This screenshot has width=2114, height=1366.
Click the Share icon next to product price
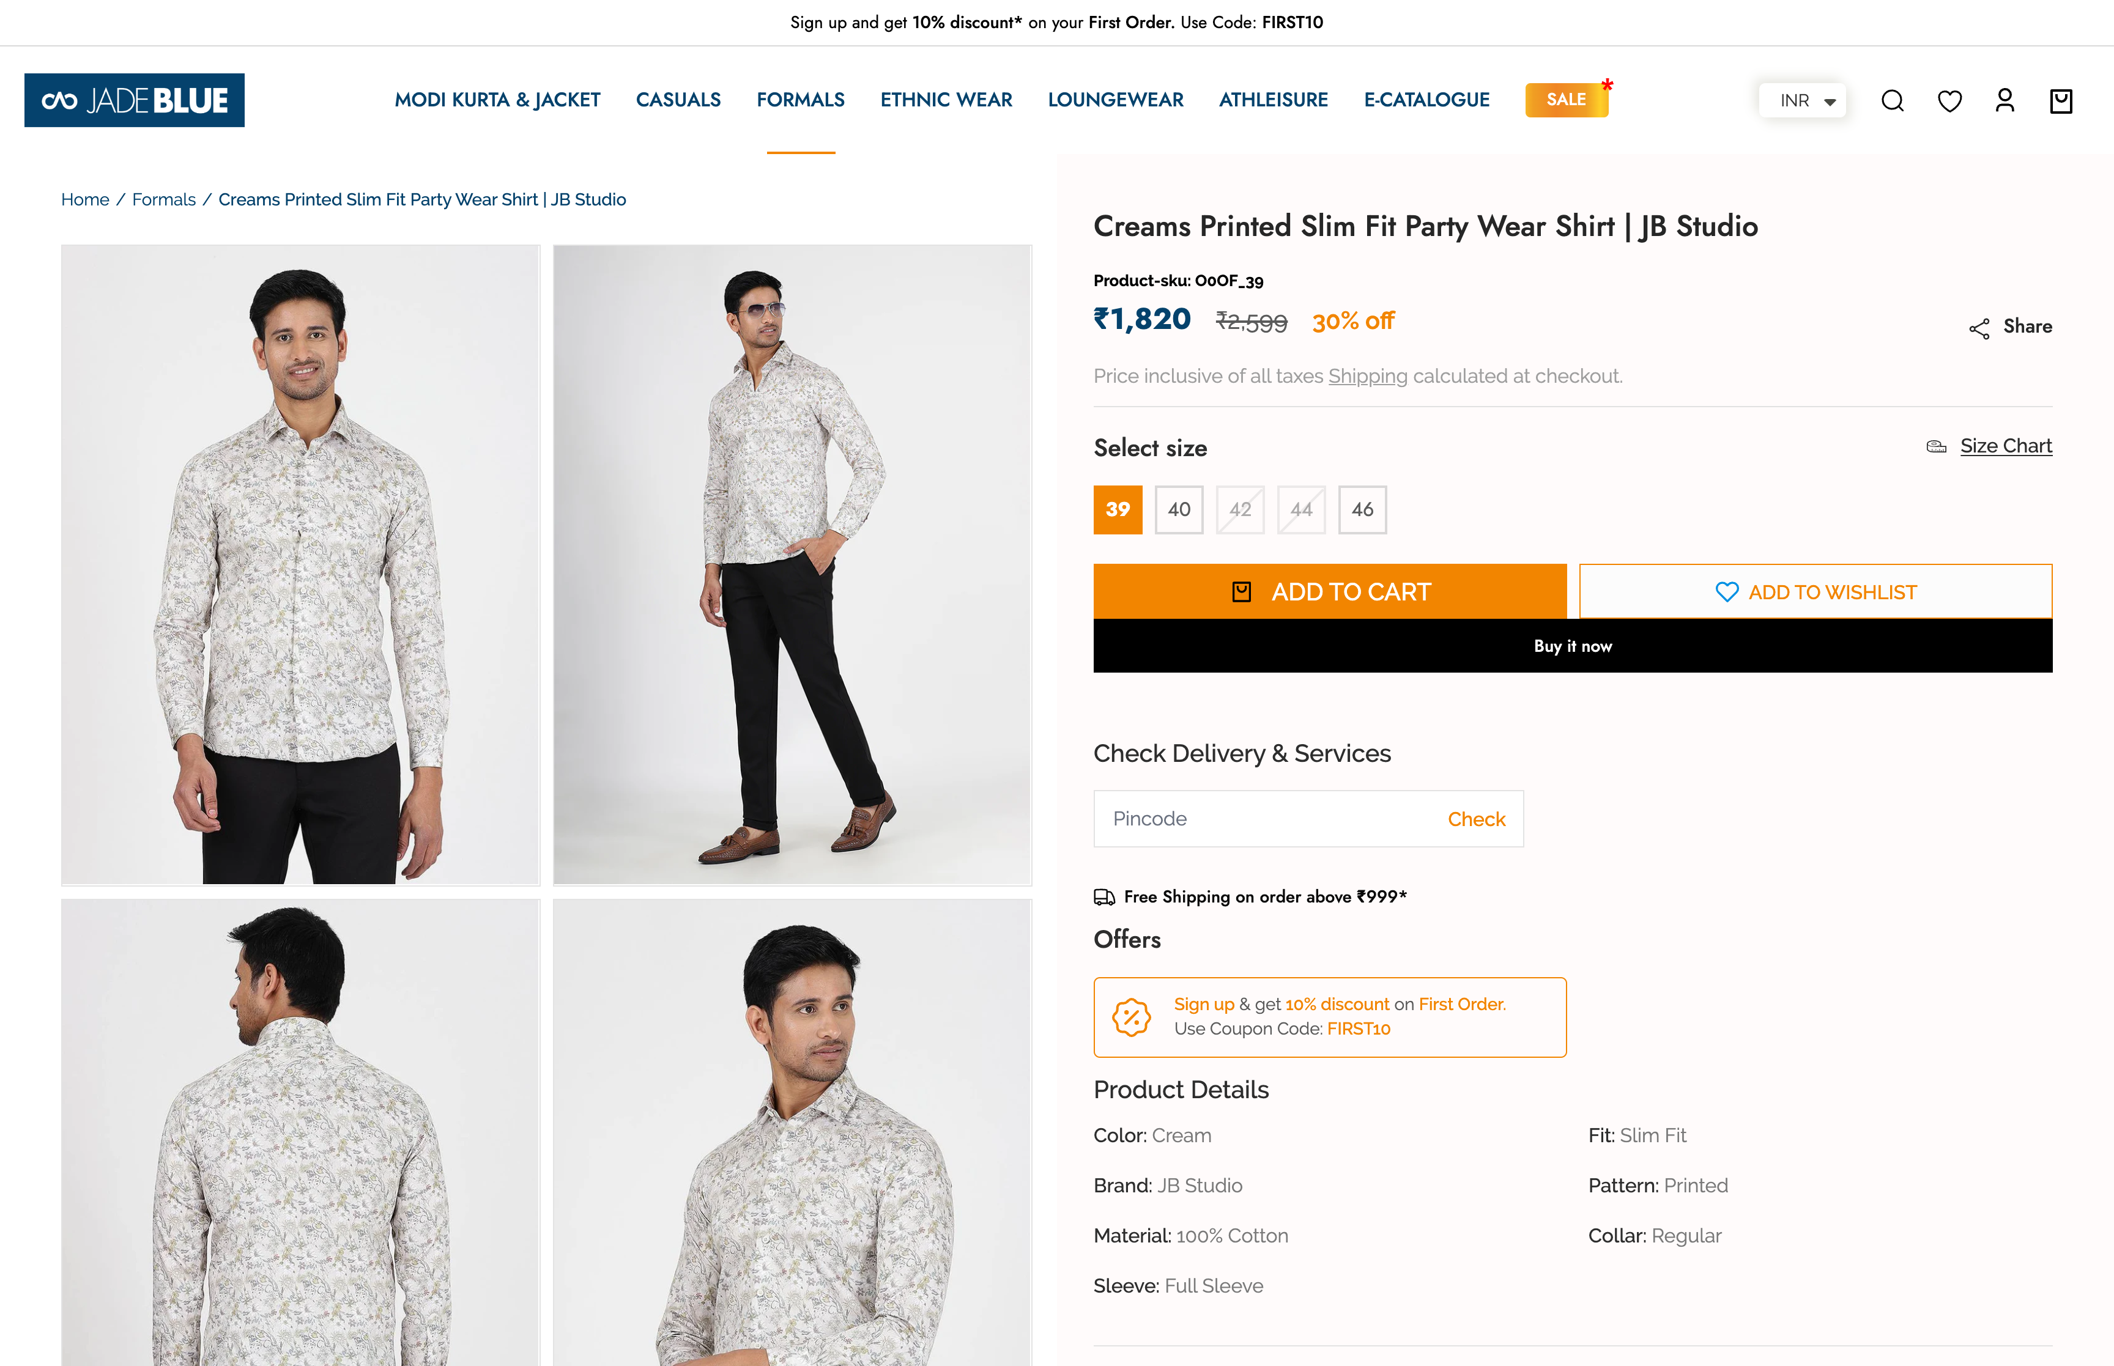(1979, 327)
